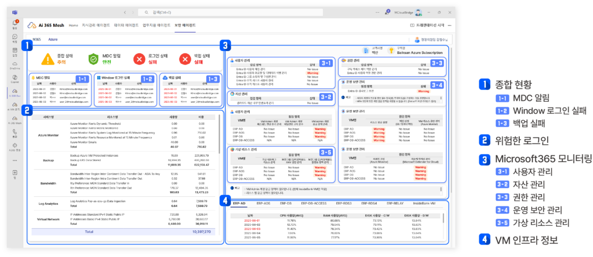Open Chat from the Teams sidebar
Viewport: 593px width, 257px height.
tap(15, 38)
